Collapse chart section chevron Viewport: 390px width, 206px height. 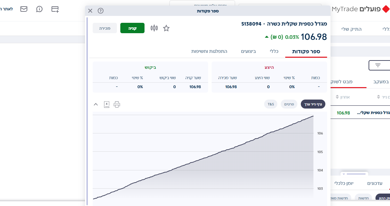pyautogui.click(x=96, y=104)
